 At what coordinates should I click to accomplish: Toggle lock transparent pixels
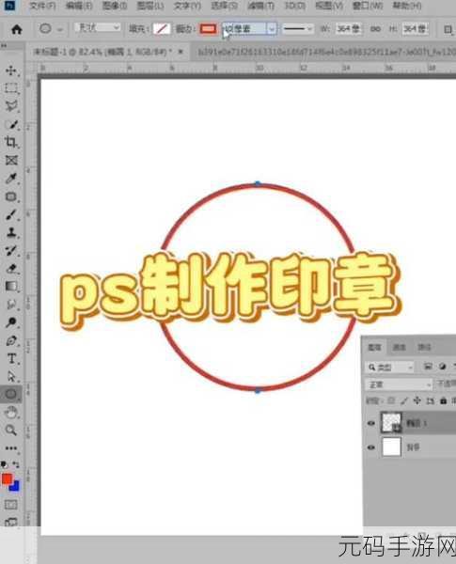tap(391, 400)
